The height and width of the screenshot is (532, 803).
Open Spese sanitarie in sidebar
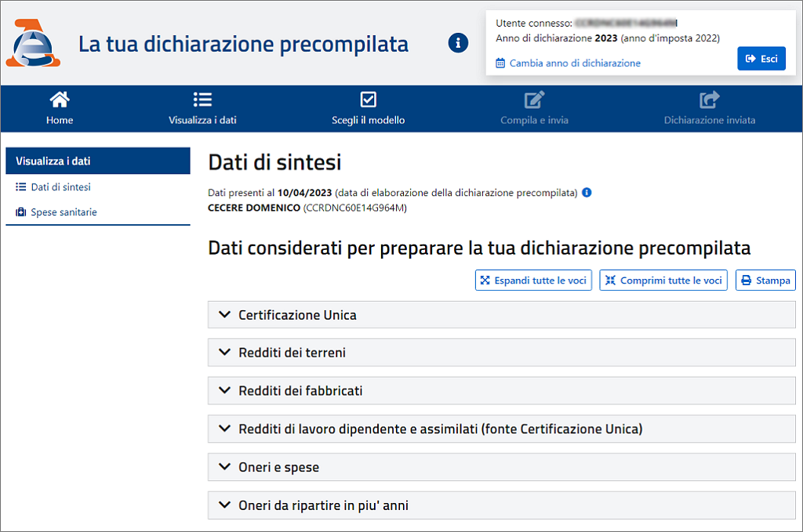tap(64, 212)
